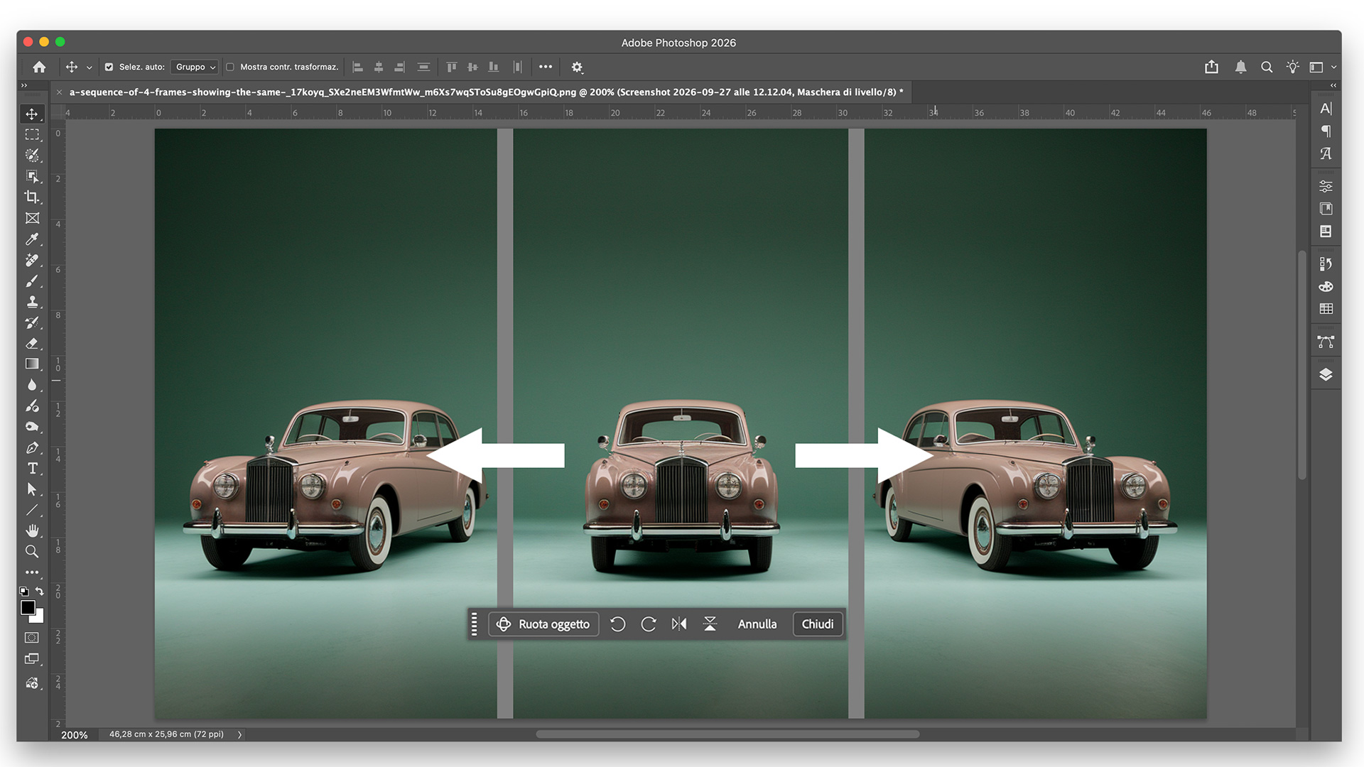Screen dimensions: 1364x767
Task: Rotate object counterclockwise in the contextual bar
Action: click(618, 624)
